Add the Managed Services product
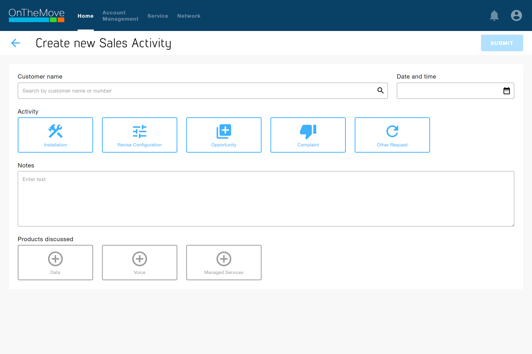The height and width of the screenshot is (354, 532). (x=224, y=263)
